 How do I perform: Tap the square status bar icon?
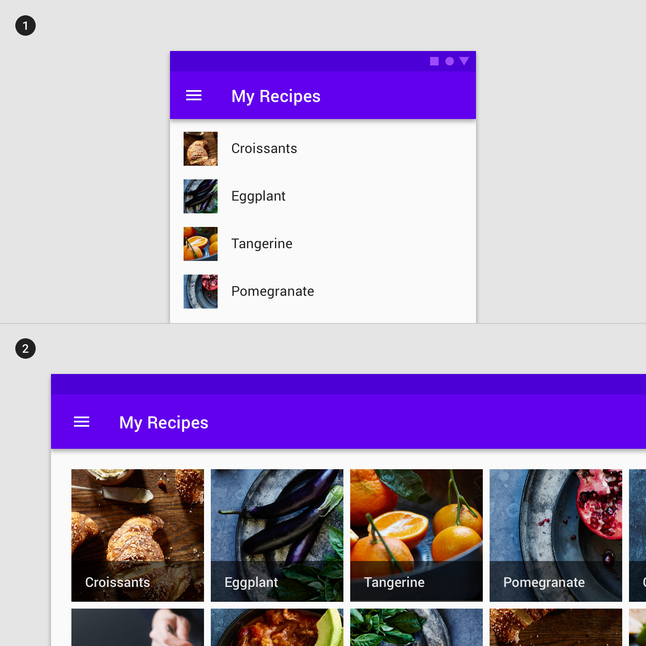click(x=434, y=61)
